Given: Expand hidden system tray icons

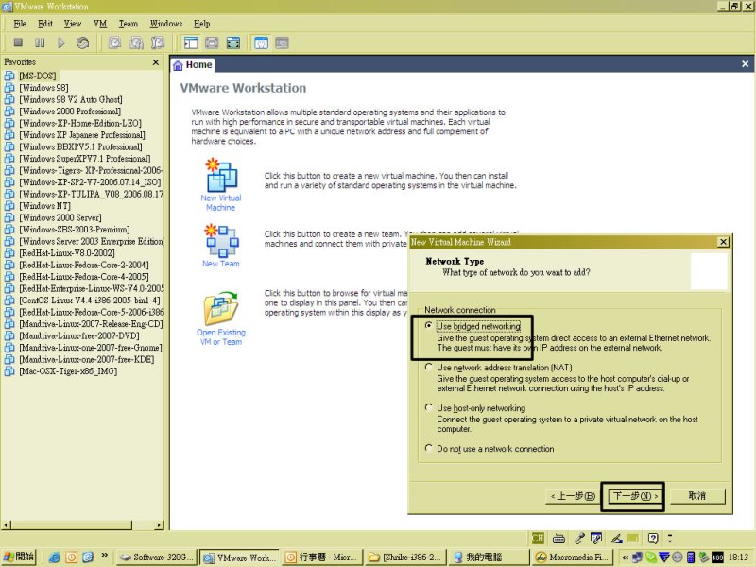Looking at the screenshot, I should click(625, 558).
